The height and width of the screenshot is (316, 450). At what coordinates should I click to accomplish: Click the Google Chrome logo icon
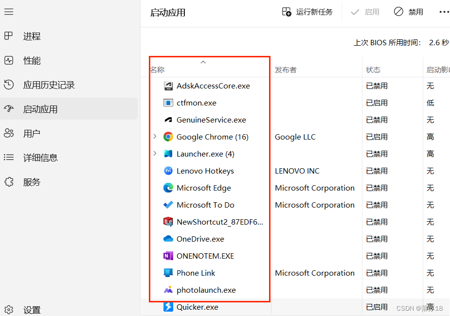[168, 137]
